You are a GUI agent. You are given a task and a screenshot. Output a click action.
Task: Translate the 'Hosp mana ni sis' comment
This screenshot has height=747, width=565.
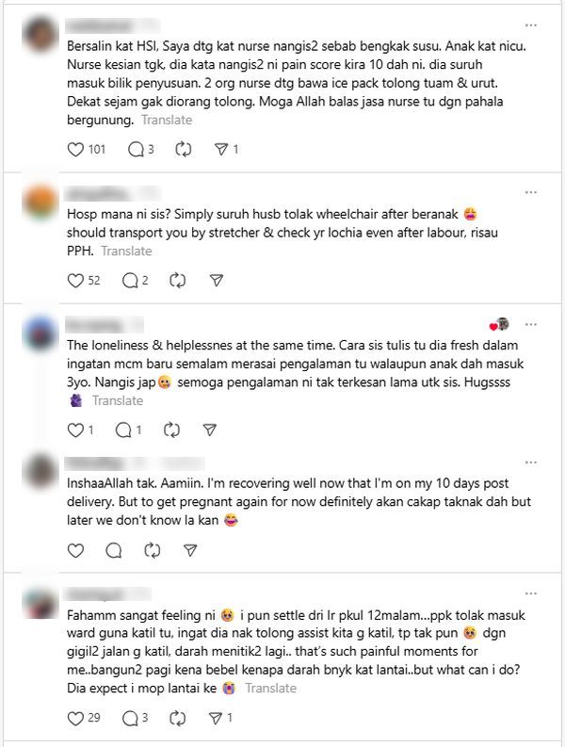pos(127,252)
